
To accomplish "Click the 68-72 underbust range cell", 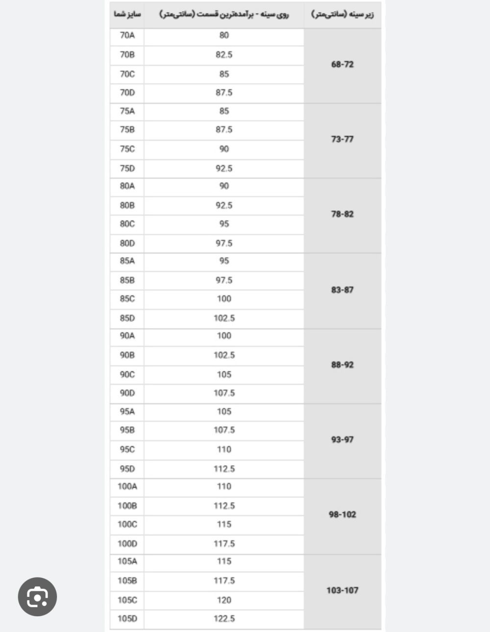I will [x=342, y=65].
